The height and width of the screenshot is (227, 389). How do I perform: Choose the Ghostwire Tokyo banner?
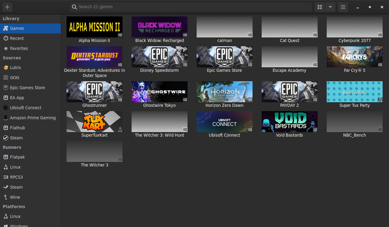pos(160,92)
